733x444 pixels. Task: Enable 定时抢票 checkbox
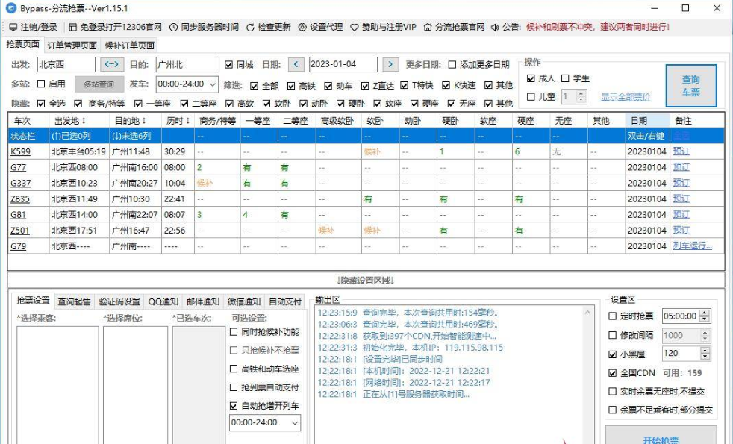[x=612, y=316]
